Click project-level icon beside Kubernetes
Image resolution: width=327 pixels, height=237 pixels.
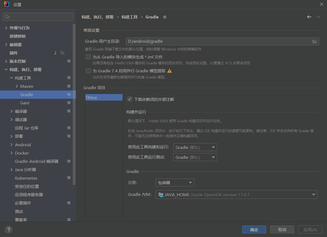(x=69, y=178)
